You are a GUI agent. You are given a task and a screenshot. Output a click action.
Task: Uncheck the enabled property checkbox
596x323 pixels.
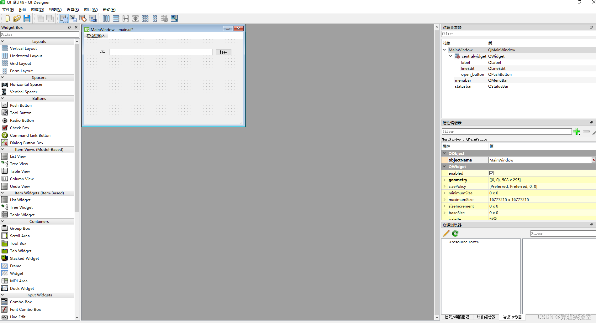[491, 173]
